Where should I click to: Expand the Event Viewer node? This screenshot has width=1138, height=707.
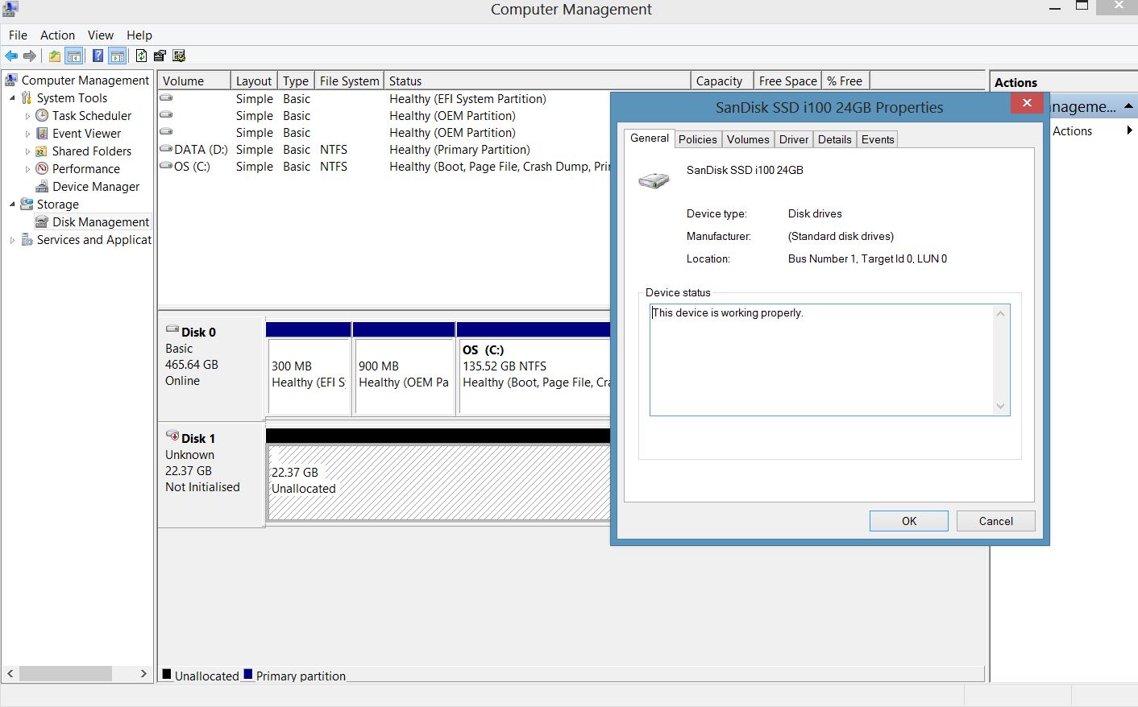[27, 134]
